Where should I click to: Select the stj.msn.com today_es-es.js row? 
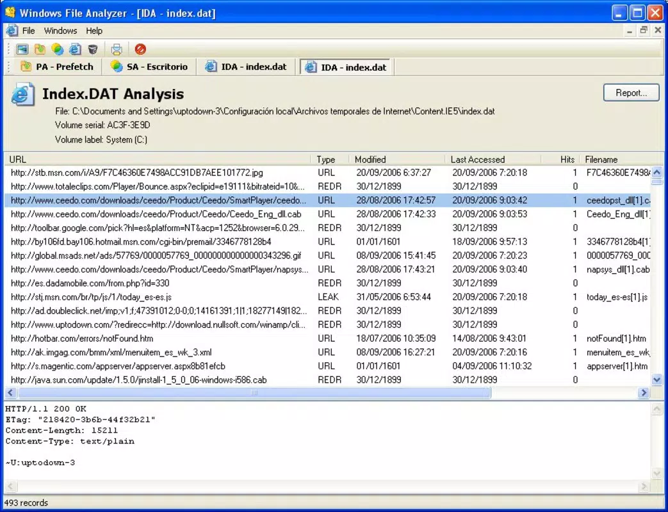pos(327,297)
